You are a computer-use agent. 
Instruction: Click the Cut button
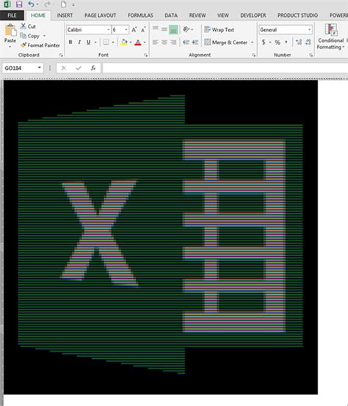click(28, 26)
